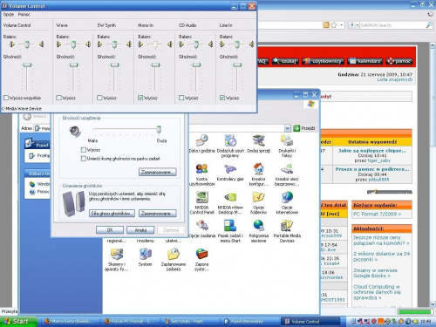Open Połączenia sieciowe icon
Image resolution: width=436 pixels, height=327 pixels.
[x=258, y=226]
